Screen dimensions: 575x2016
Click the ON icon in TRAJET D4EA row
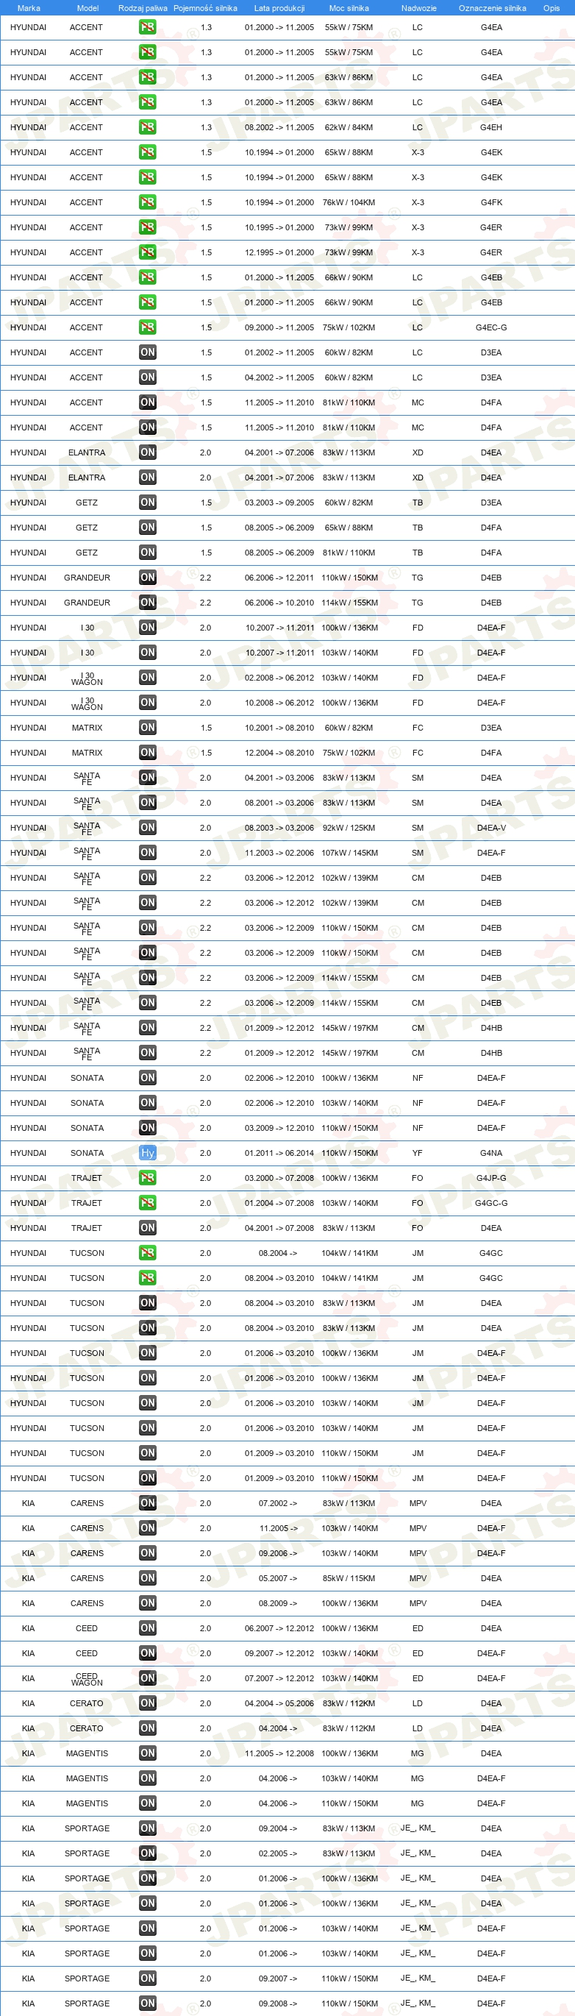(x=147, y=1228)
